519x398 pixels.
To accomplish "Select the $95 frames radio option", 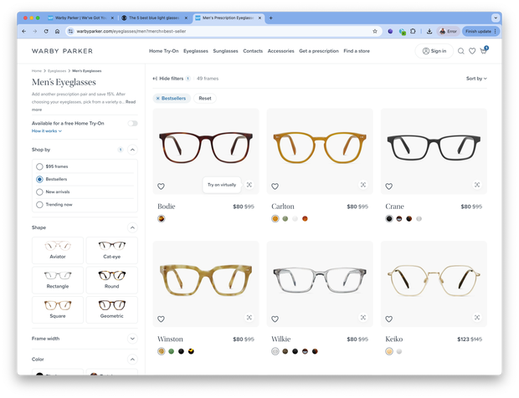I will point(40,166).
